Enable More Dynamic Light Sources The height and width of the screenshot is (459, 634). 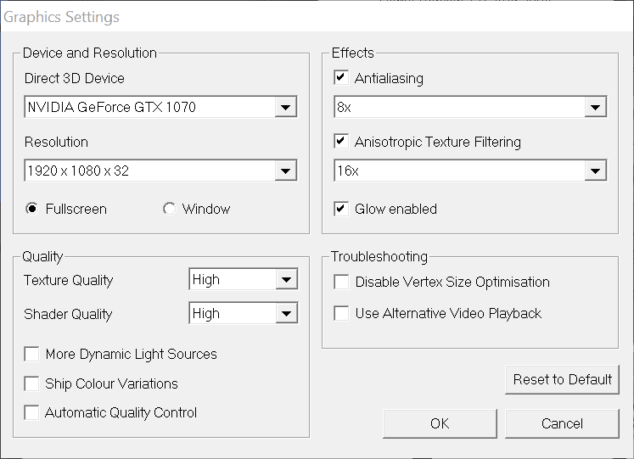tap(32, 354)
